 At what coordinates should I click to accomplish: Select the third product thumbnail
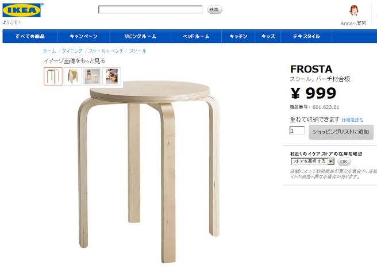(93, 76)
